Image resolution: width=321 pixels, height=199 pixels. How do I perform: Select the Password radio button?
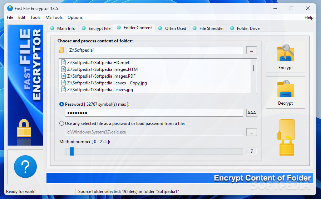pyautogui.click(x=61, y=104)
